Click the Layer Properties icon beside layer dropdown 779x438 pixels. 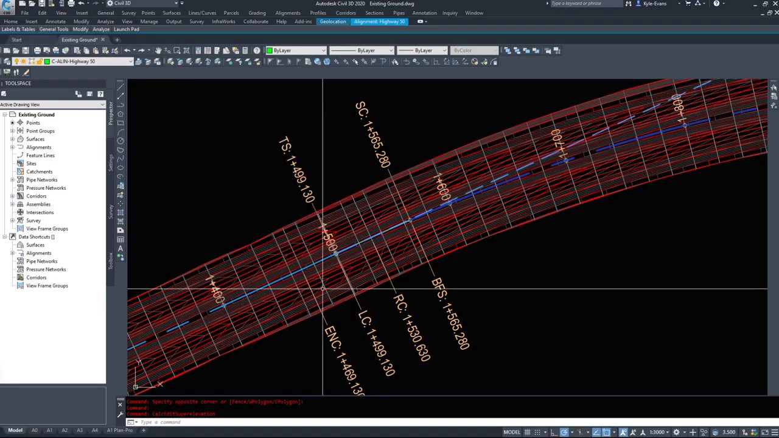pyautogui.click(x=6, y=61)
